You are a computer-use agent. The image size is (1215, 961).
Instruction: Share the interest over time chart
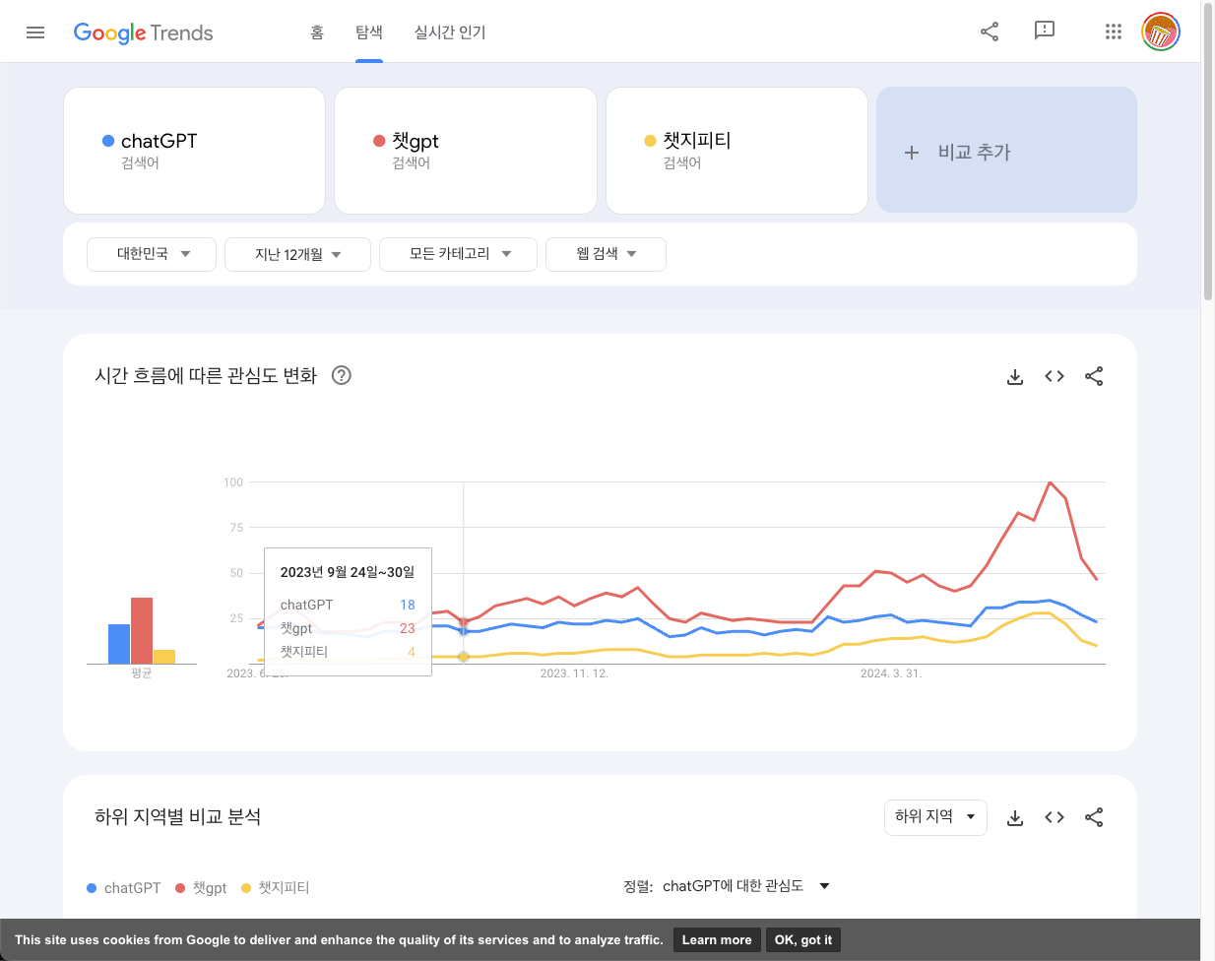1094,376
